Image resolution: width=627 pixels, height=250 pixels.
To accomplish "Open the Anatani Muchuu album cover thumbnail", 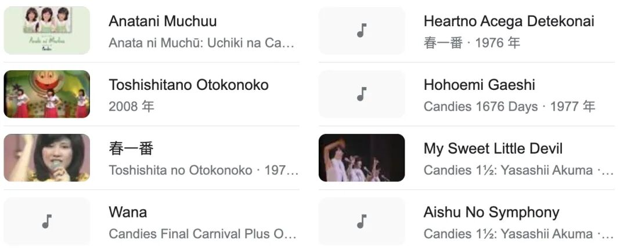I will pos(47,31).
